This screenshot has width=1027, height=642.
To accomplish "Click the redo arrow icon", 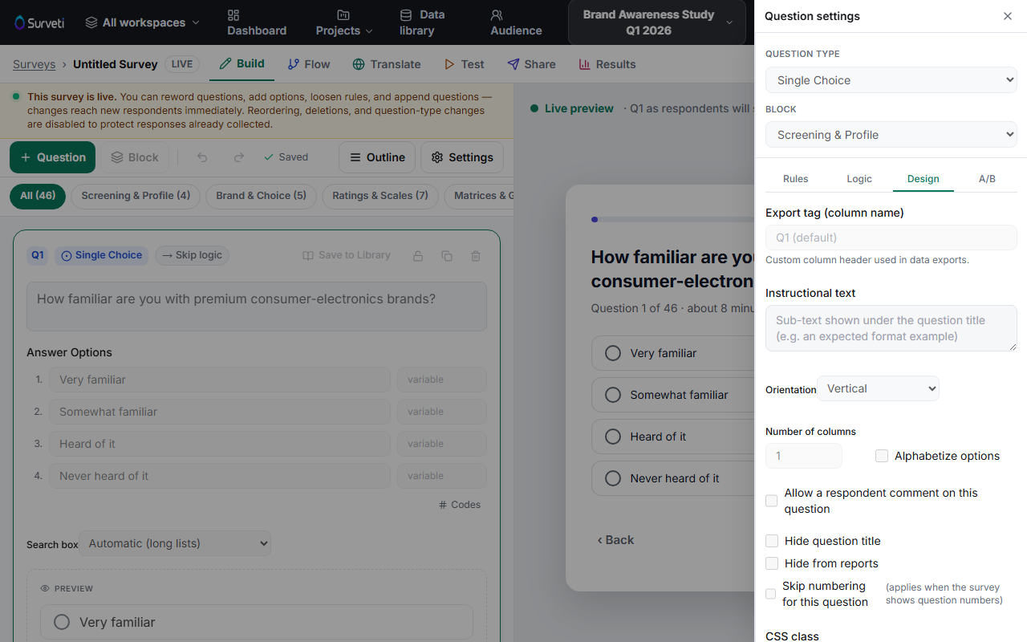I will (238, 157).
